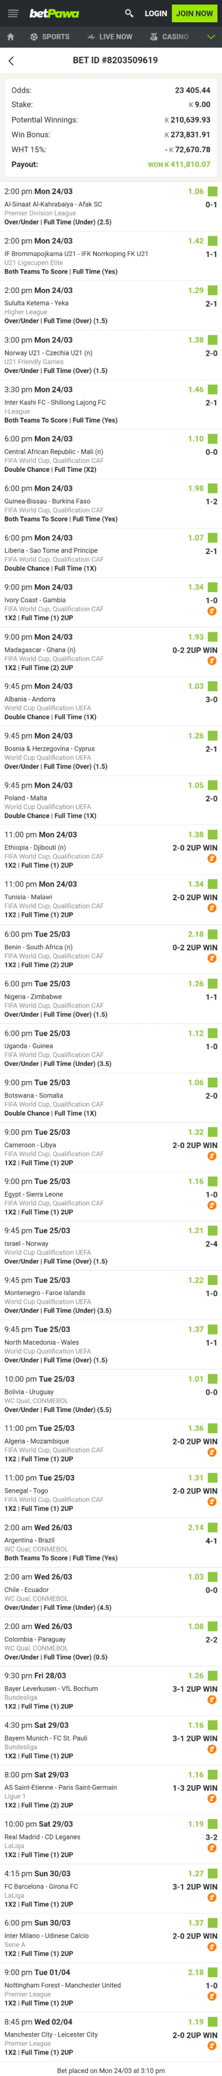Click the green won square for Poland - Malta

click(212, 786)
